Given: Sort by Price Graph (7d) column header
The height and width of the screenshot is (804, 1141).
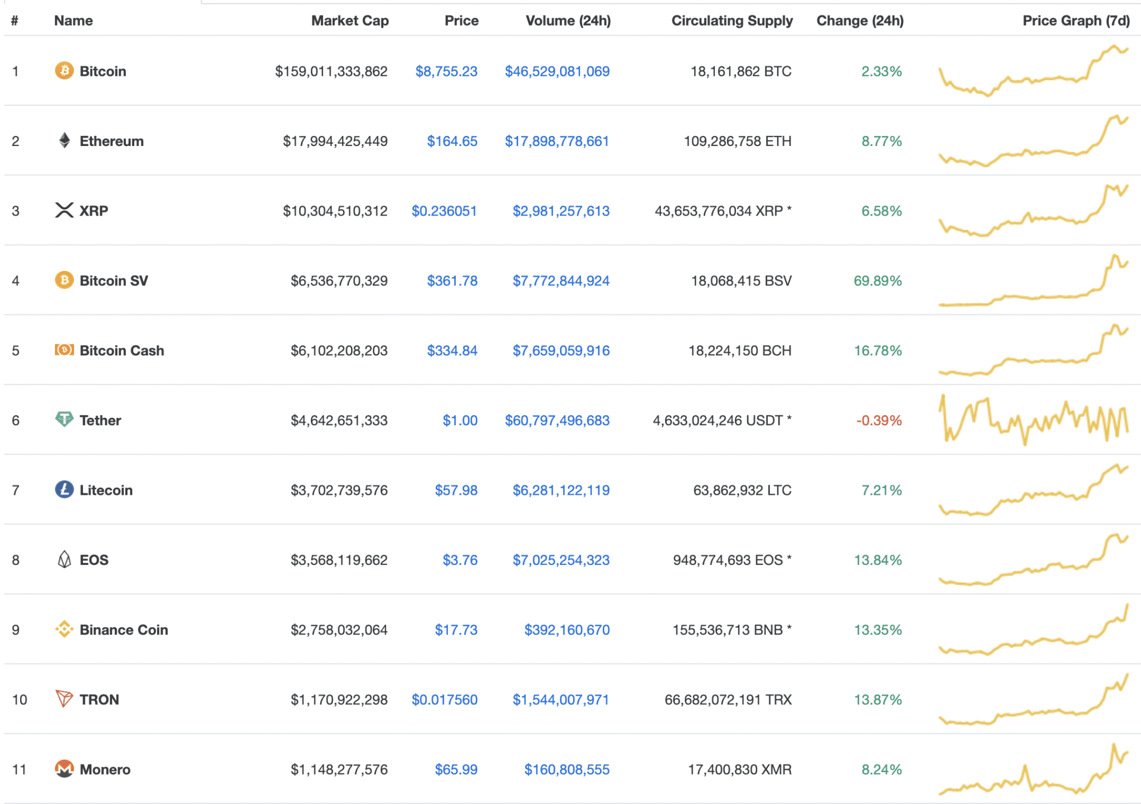Looking at the screenshot, I should pyautogui.click(x=1076, y=21).
